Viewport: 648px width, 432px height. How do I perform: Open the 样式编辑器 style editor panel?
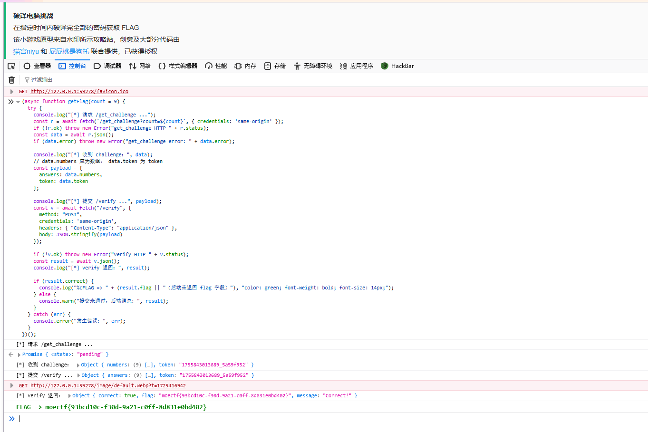pyautogui.click(x=178, y=66)
